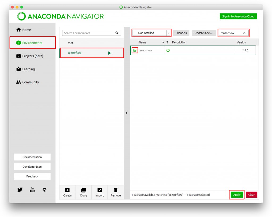
Task: Click the Learning book icon
Action: pos(19,69)
